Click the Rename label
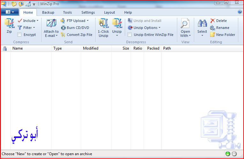244x159 pixels. pyautogui.click(x=223, y=28)
